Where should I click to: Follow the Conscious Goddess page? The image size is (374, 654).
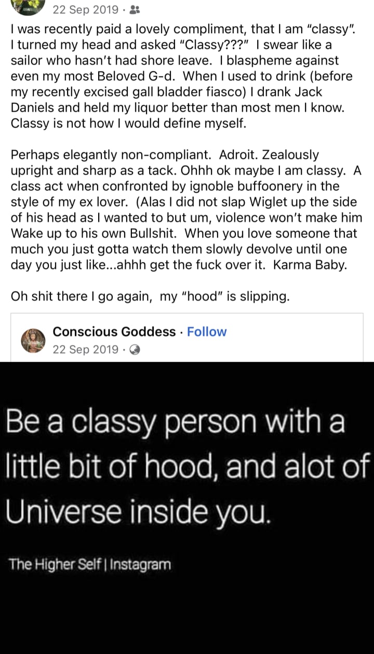point(207,332)
